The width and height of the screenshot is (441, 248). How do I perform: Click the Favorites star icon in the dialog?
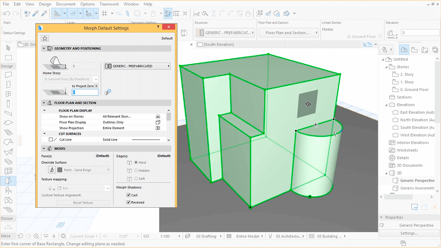point(45,38)
